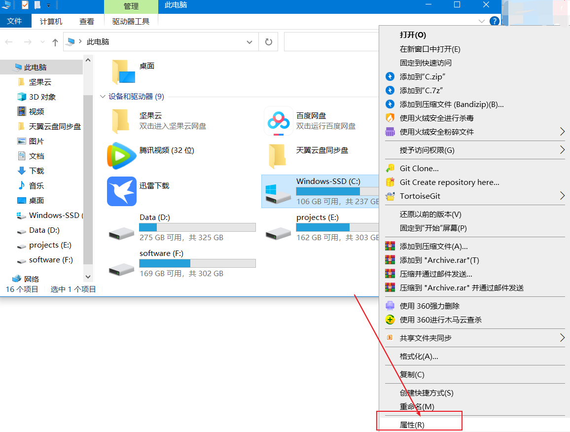Click the TortoiseGit turtle icon
Screen dimensions: 570x432
click(390, 196)
